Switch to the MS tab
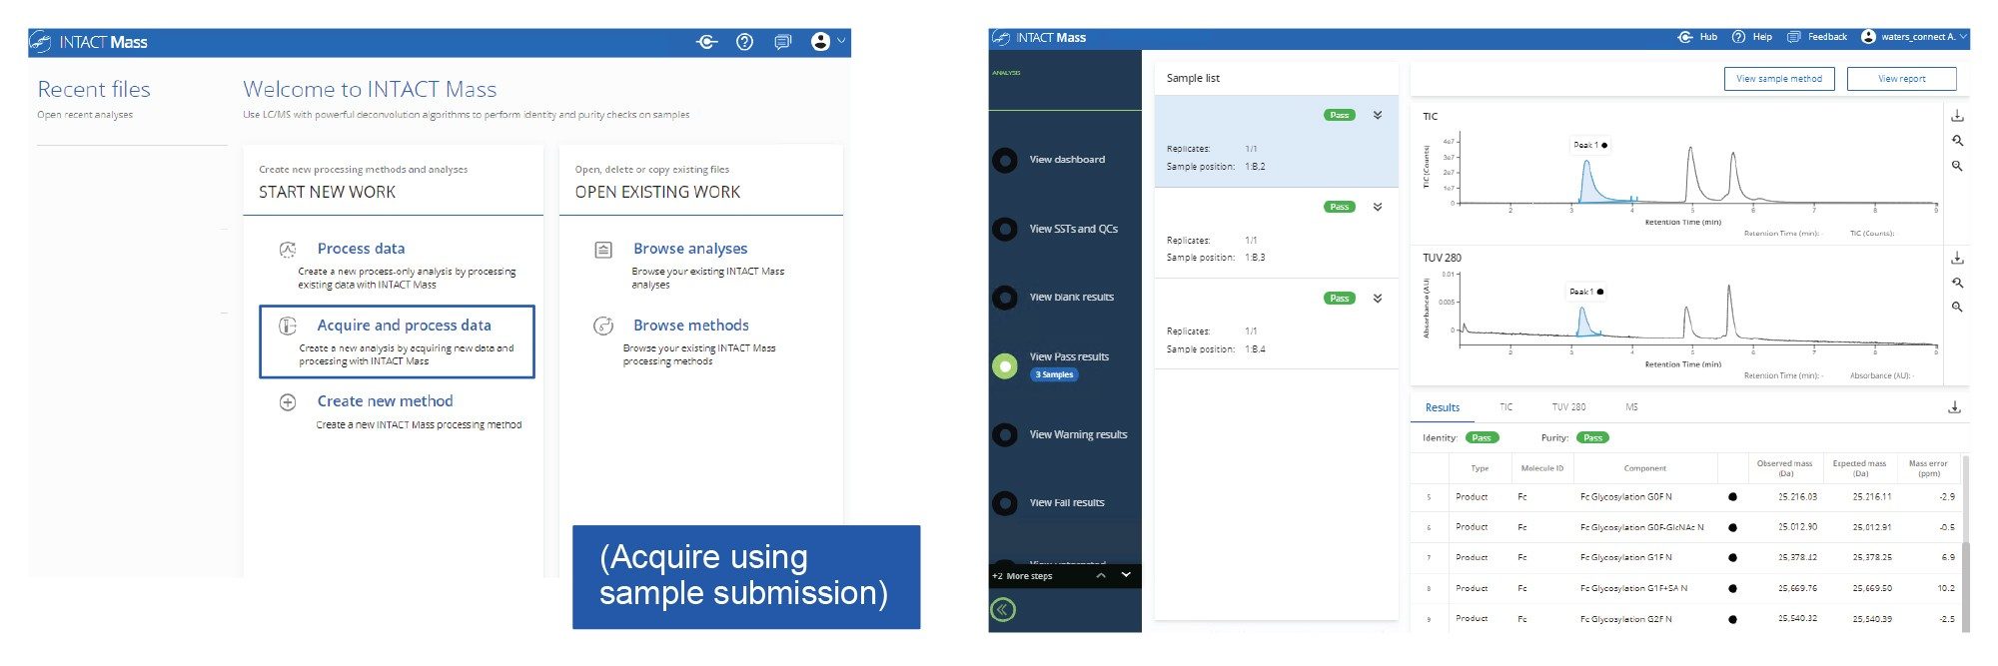This screenshot has height=666, width=1998. tap(1631, 407)
